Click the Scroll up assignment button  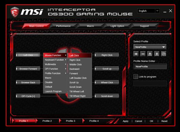click(x=107, y=69)
